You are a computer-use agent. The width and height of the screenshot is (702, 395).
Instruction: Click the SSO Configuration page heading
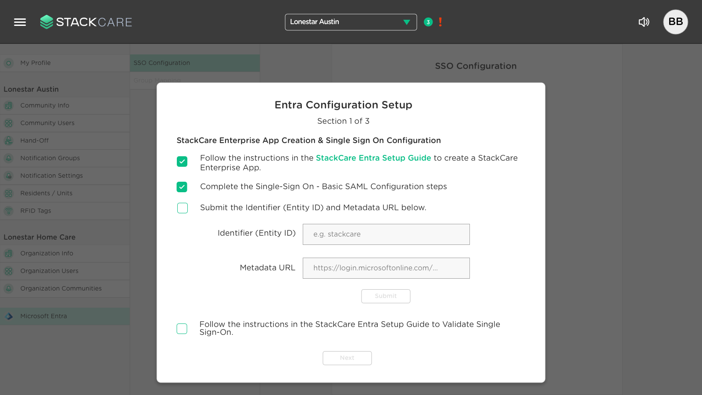pyautogui.click(x=476, y=66)
